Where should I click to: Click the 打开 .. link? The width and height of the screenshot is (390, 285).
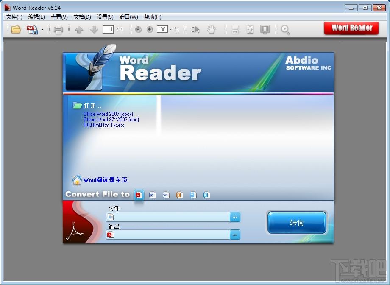(x=92, y=106)
